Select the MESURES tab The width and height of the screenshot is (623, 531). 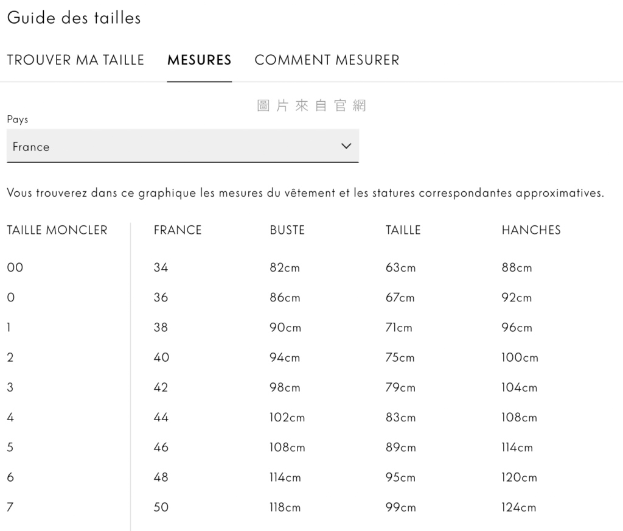[x=199, y=60]
